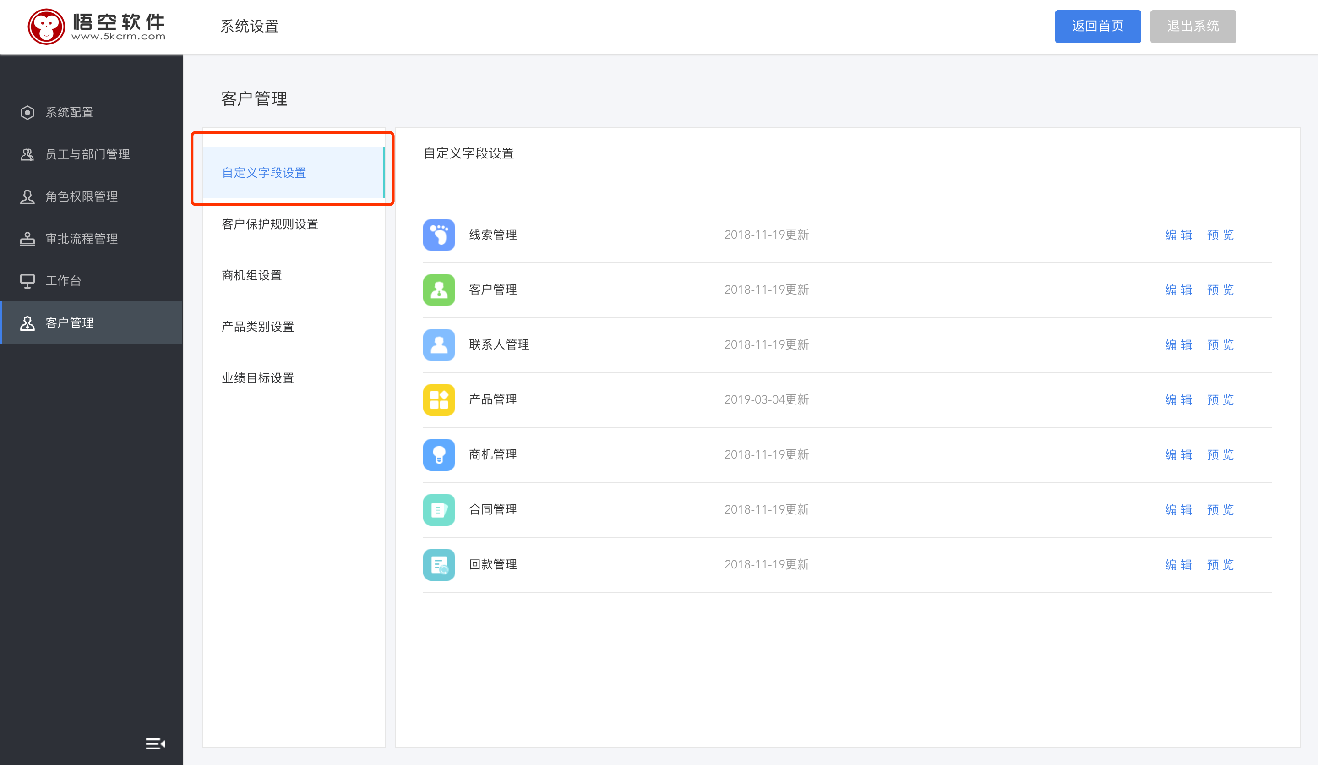Click the 合同管理 row label
This screenshot has width=1318, height=765.
click(x=493, y=510)
